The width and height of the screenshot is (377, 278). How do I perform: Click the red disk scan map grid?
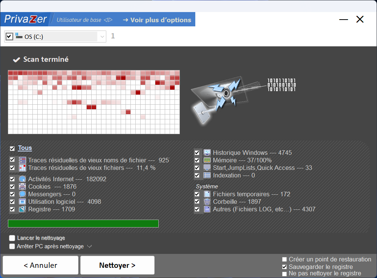point(94,102)
